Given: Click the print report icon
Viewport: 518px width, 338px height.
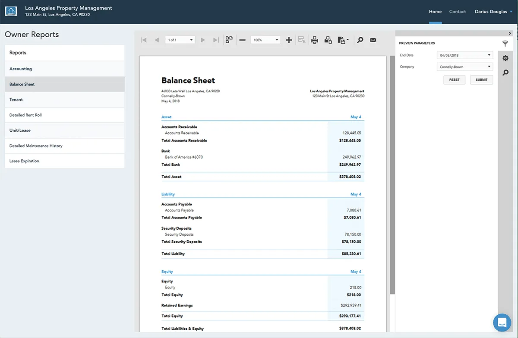Looking at the screenshot, I should 315,40.
